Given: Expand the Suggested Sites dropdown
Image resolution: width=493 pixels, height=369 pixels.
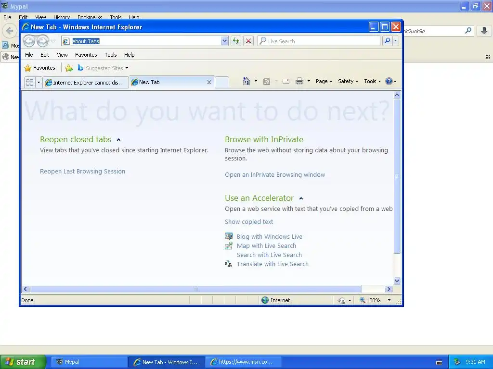Looking at the screenshot, I should [127, 68].
